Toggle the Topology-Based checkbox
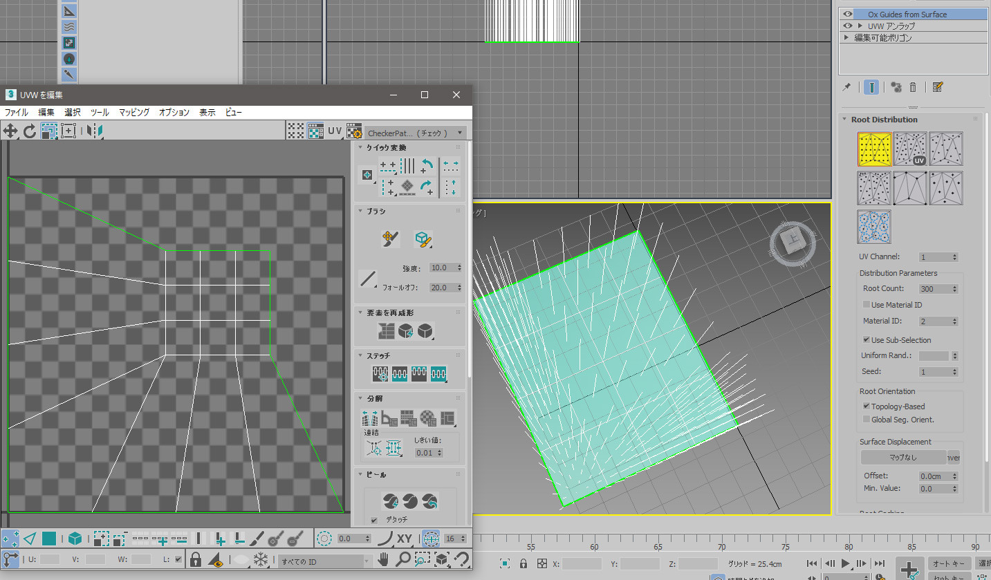Viewport: 991px width, 580px height. 867,406
